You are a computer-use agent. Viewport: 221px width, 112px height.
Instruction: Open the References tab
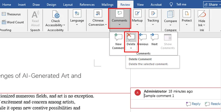pos(87,5)
